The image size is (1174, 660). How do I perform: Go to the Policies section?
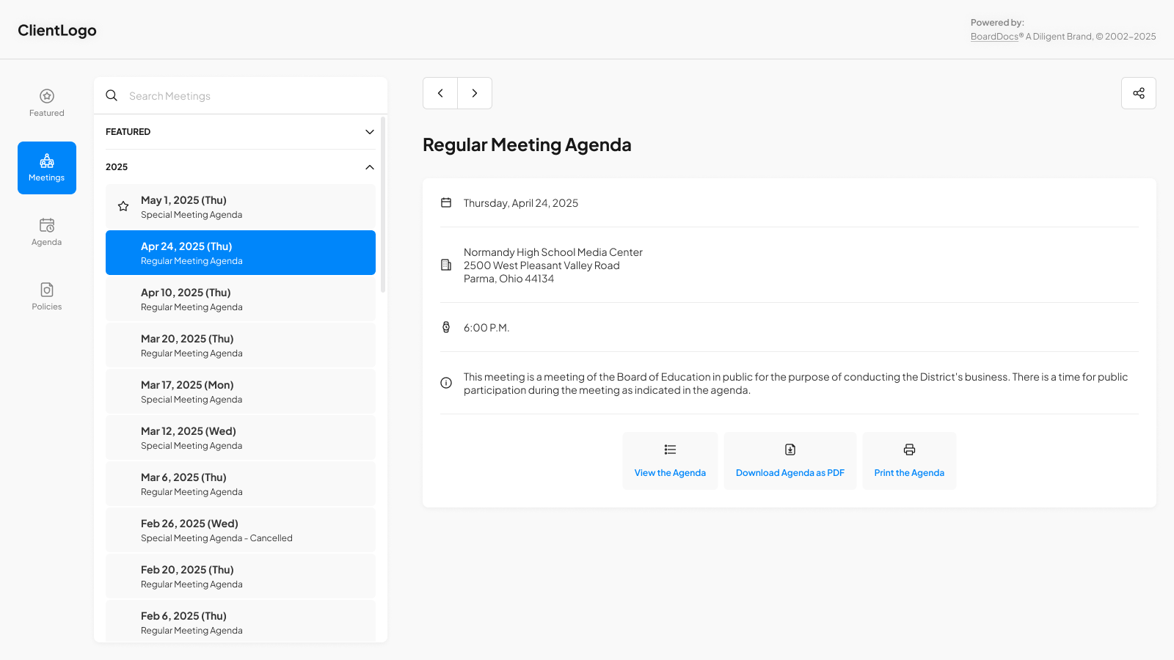click(x=47, y=296)
